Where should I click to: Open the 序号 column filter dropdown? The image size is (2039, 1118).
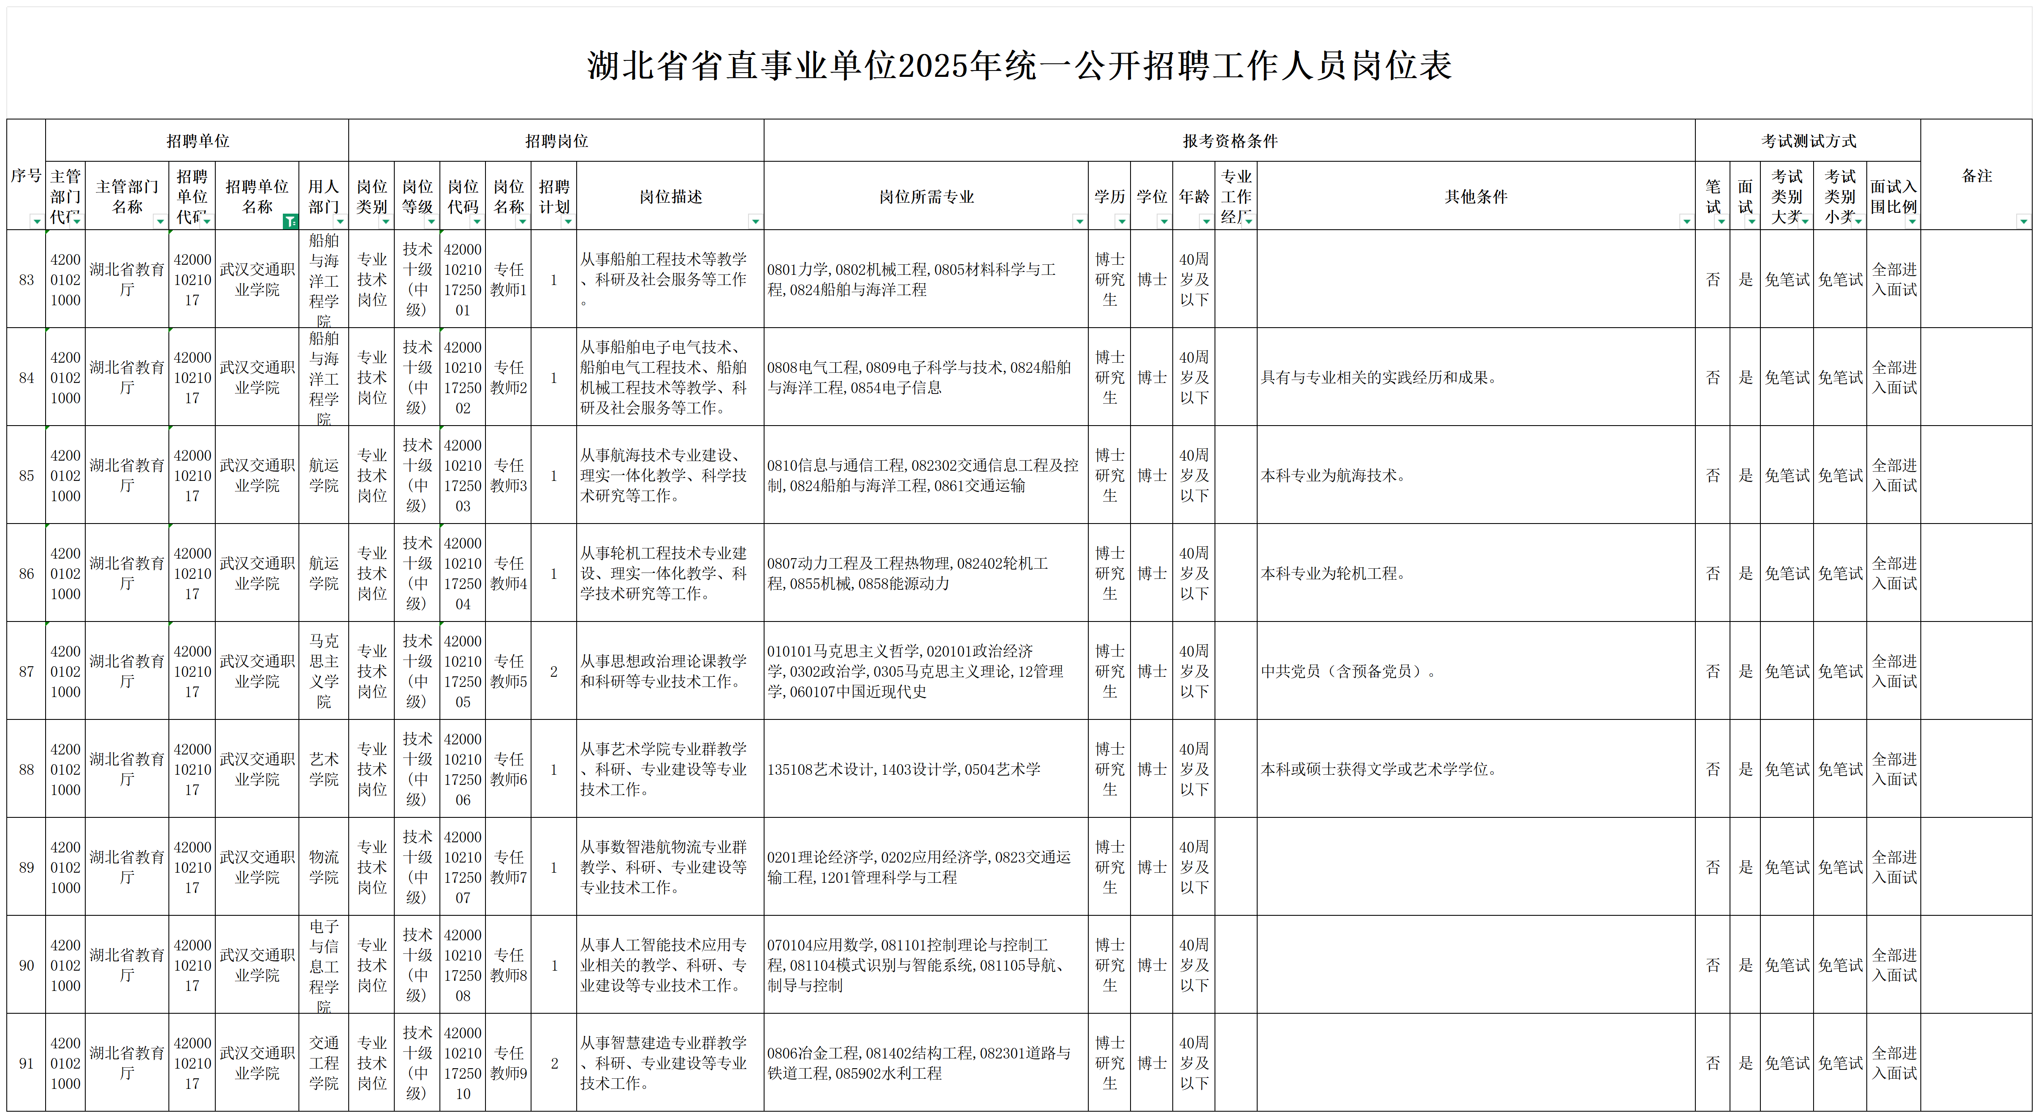coord(36,222)
